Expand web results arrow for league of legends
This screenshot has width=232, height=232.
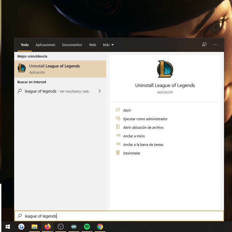pyautogui.click(x=100, y=91)
